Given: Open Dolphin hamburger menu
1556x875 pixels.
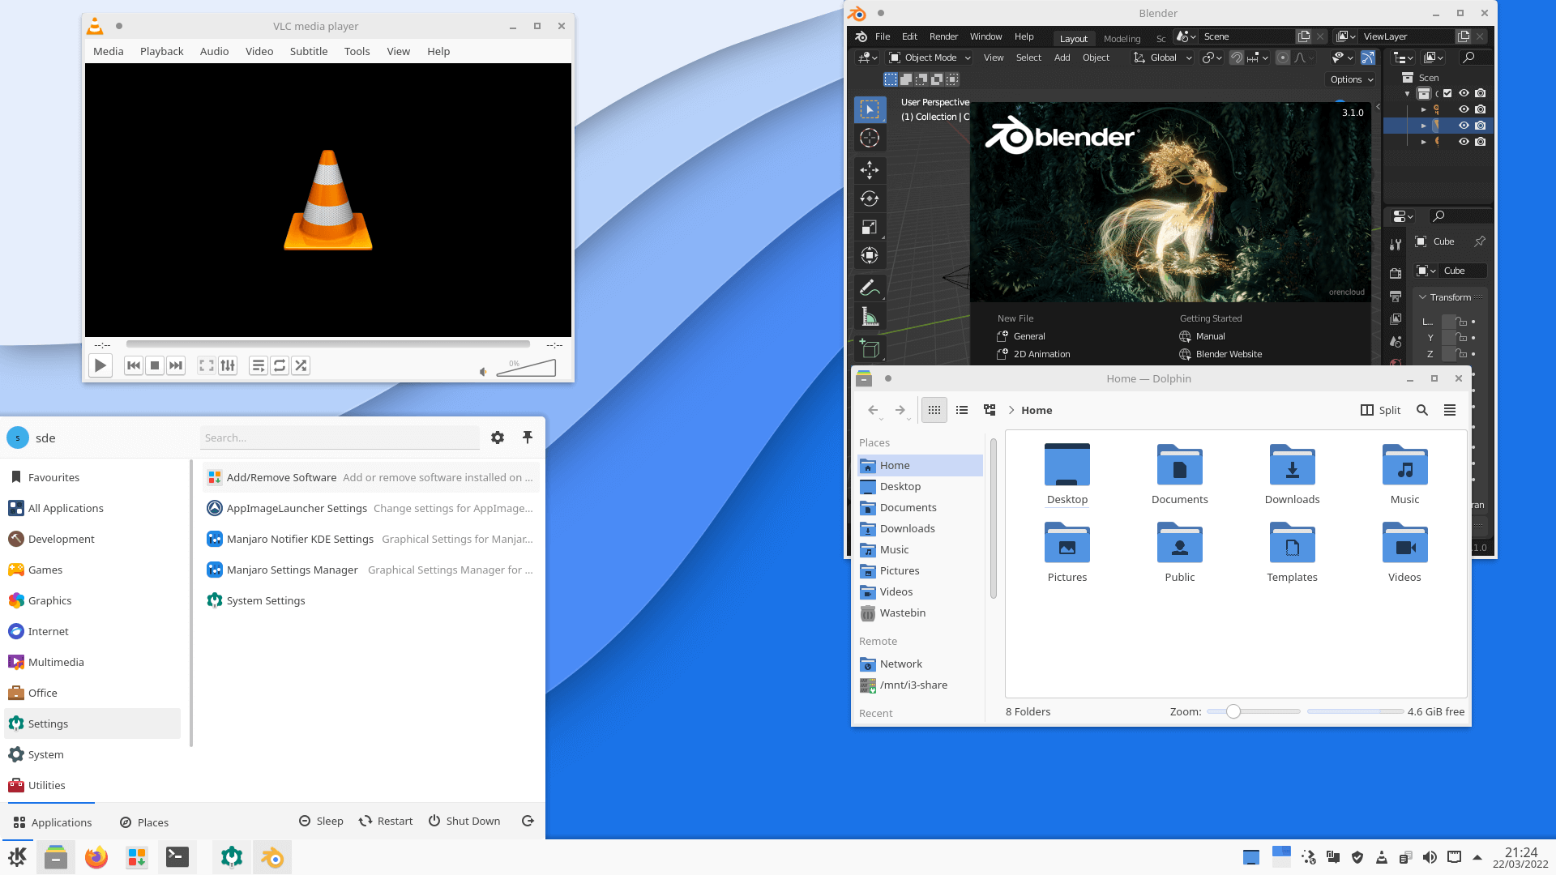Looking at the screenshot, I should coord(1450,410).
